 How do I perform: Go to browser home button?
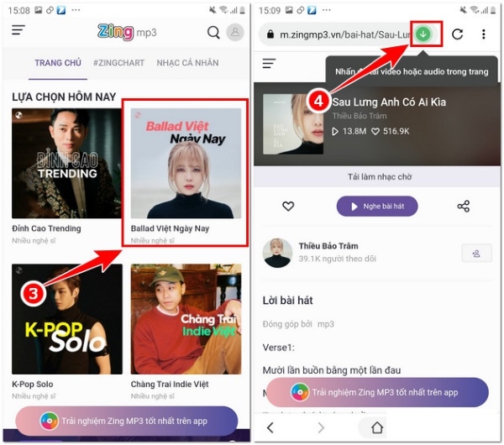coord(377,427)
